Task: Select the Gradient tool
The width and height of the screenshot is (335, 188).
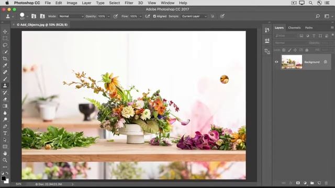Action: pyautogui.click(x=5, y=106)
